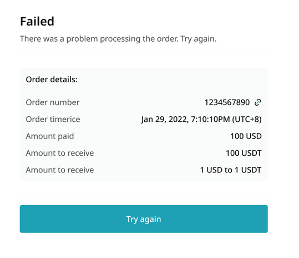Click the Try again button
The image size is (299, 258).
click(x=144, y=219)
